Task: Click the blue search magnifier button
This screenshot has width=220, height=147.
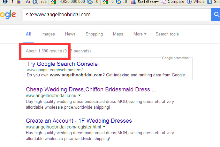Action: (x=215, y=15)
